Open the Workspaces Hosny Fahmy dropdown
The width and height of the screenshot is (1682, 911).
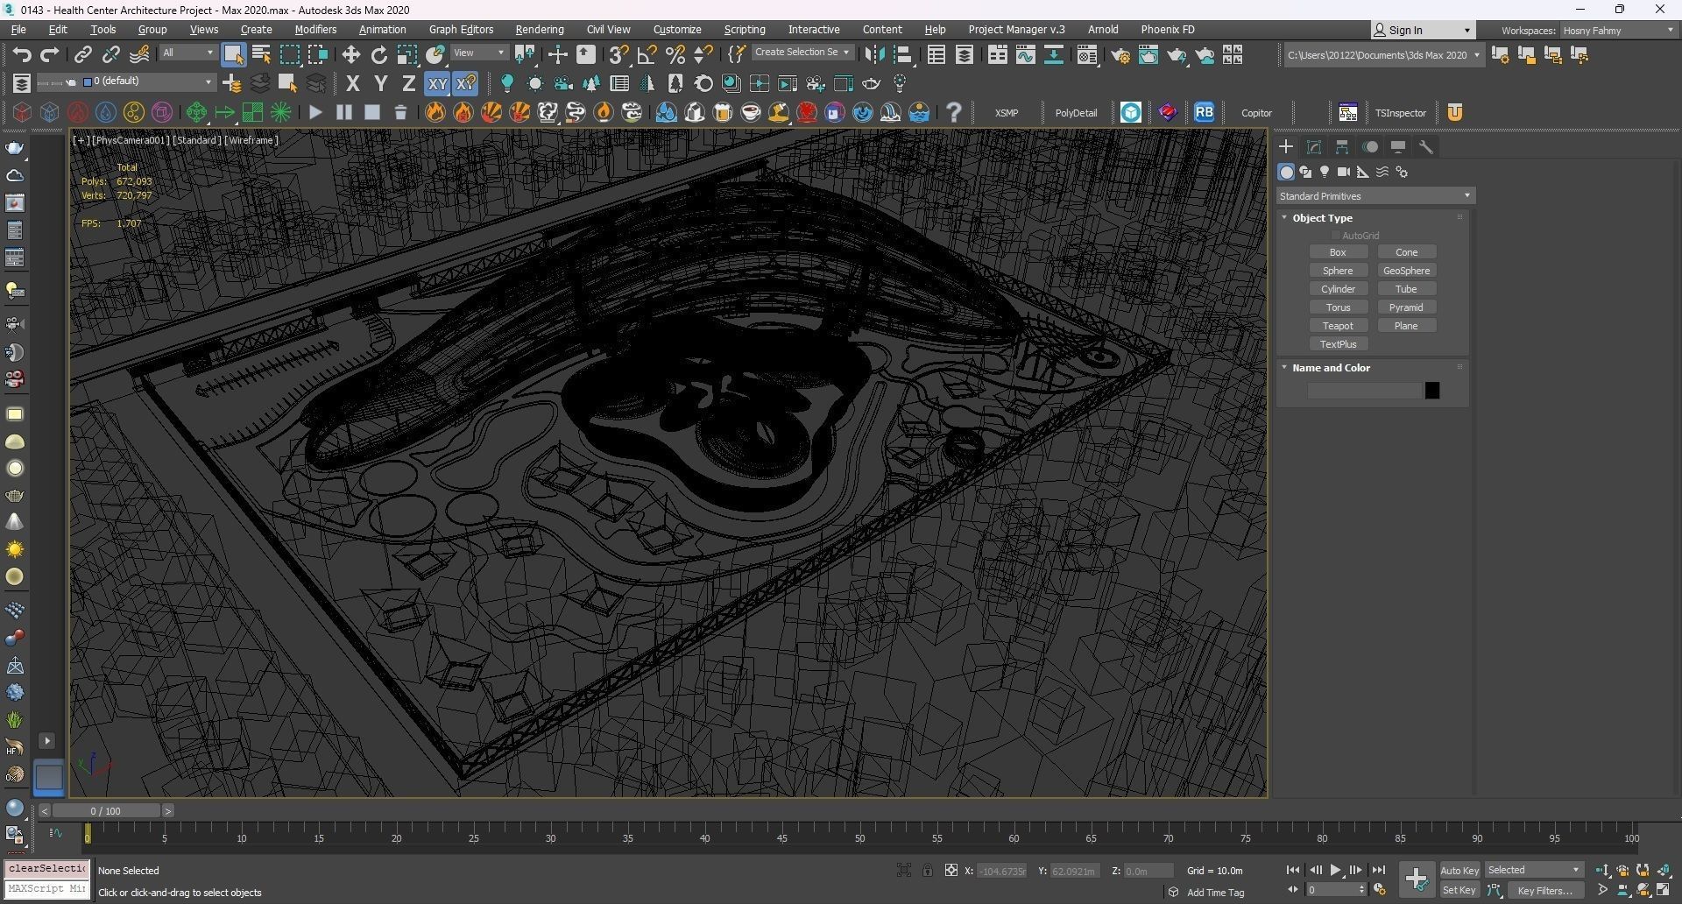1619,31
